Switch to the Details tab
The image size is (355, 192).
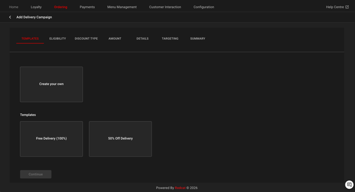[143, 39]
